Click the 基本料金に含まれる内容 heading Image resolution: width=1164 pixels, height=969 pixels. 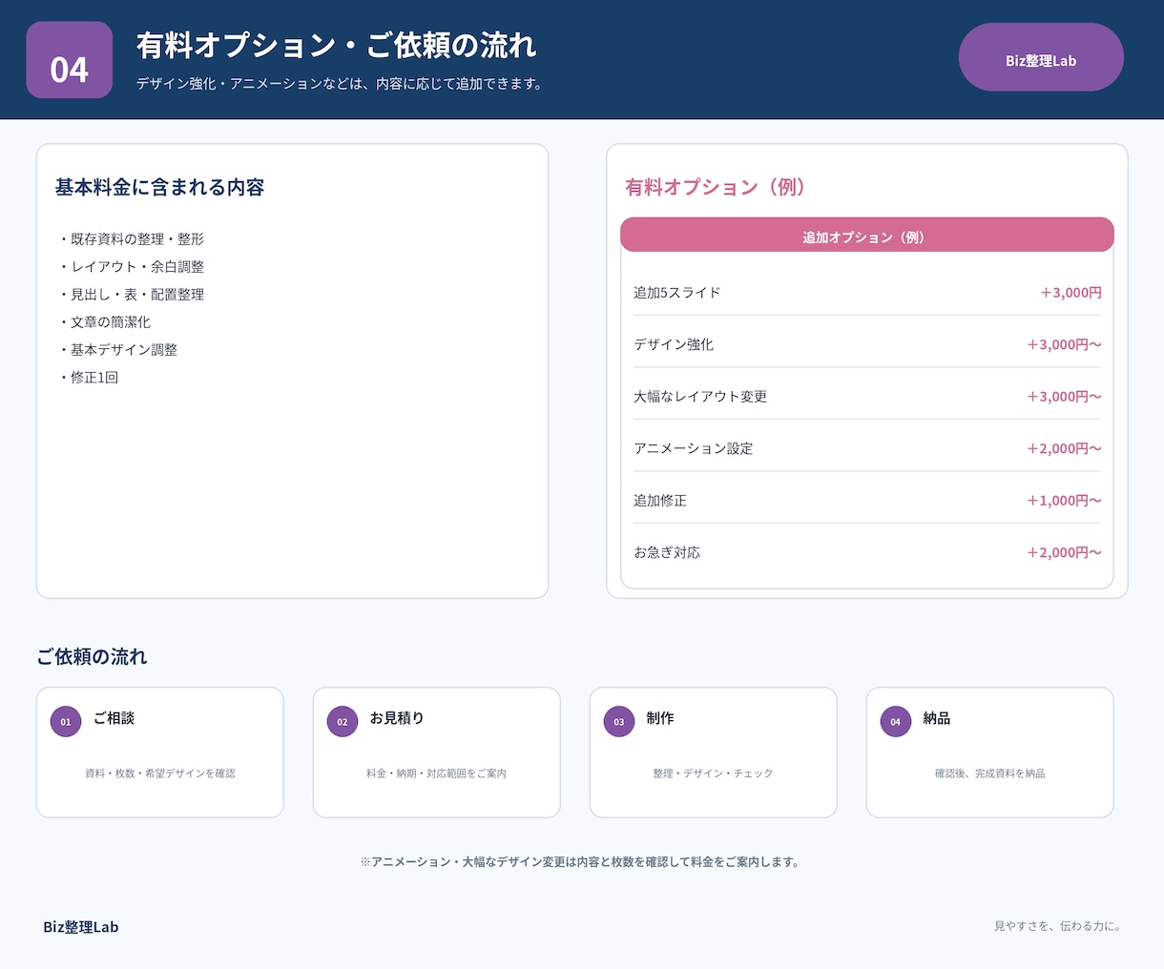[x=159, y=187]
